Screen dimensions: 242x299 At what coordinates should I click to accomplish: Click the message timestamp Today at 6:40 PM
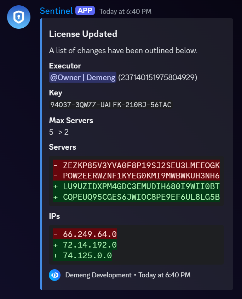125,11
